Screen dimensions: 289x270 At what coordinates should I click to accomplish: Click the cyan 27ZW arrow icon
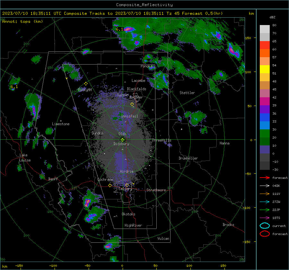coord(265,202)
